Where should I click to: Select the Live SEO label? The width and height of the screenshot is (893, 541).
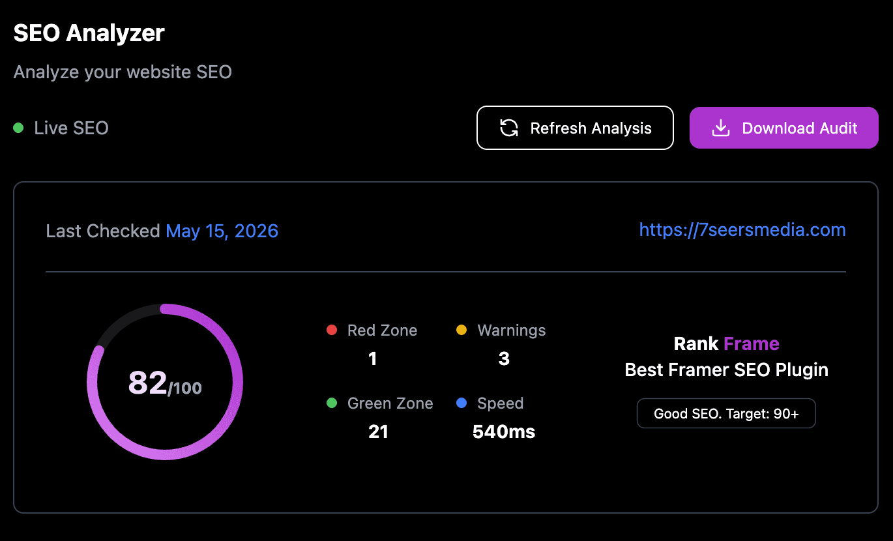click(x=71, y=128)
